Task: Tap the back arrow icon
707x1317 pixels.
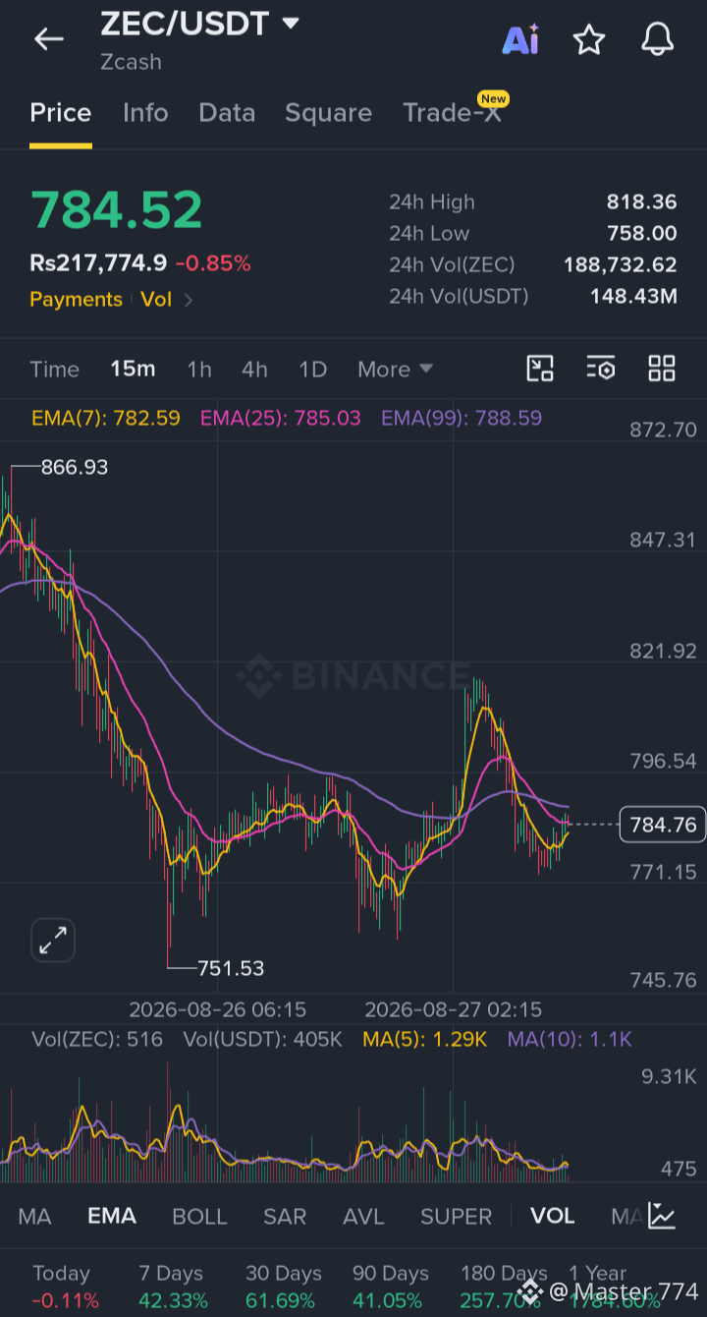Action: click(48, 39)
